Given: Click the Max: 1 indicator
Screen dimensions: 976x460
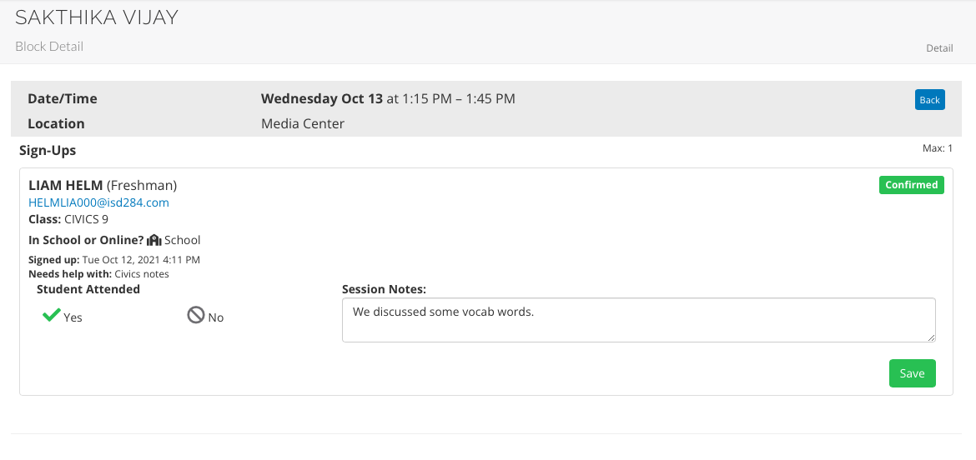Looking at the screenshot, I should (938, 148).
